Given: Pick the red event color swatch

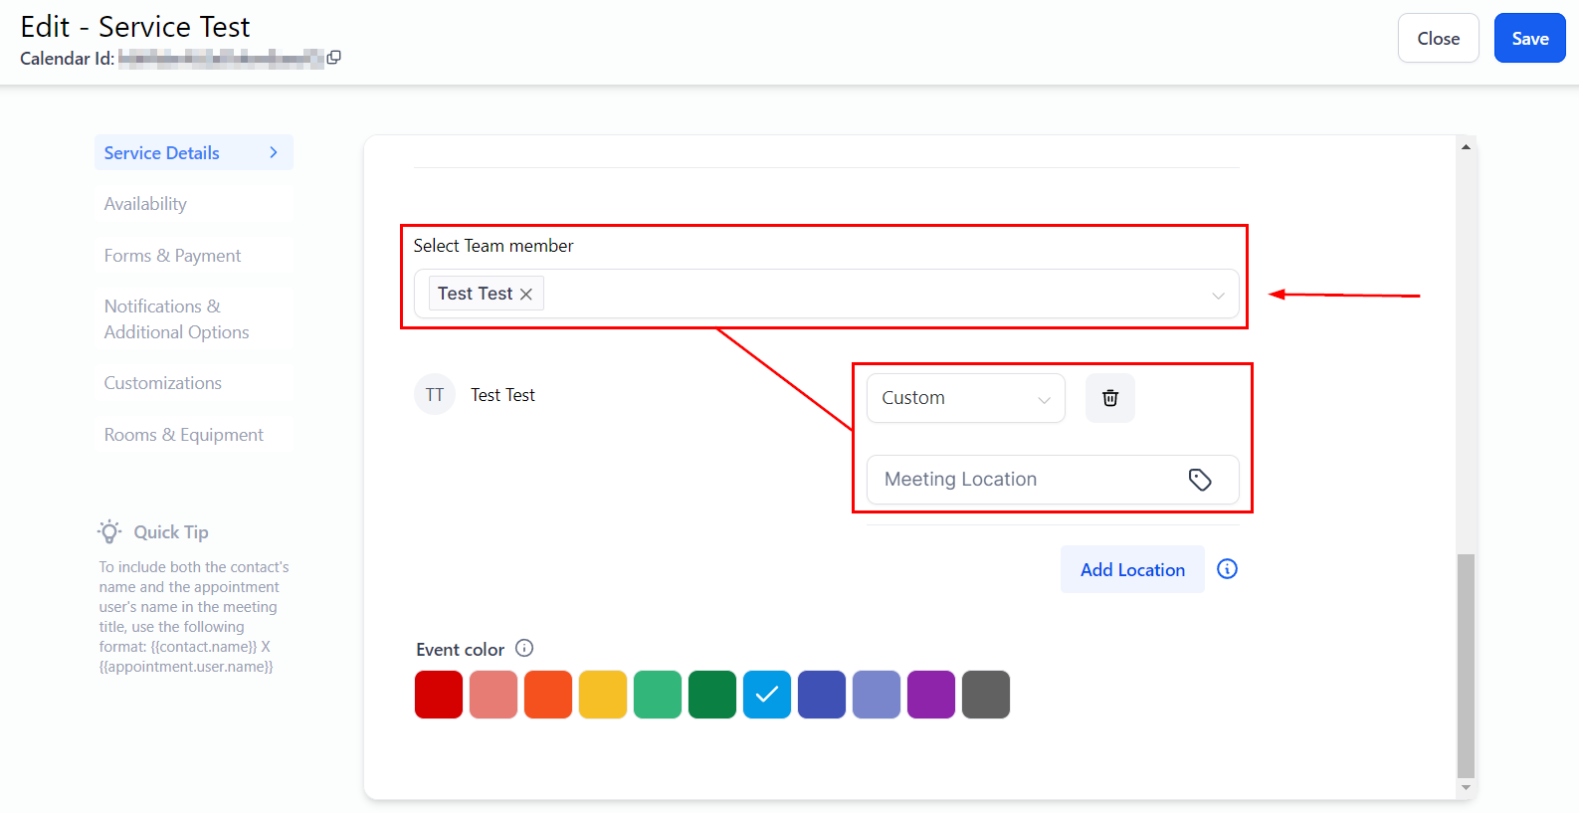Looking at the screenshot, I should click(x=439, y=695).
